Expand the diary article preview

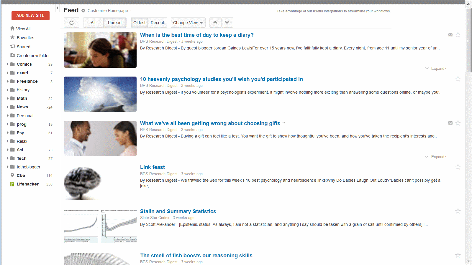tap(435, 68)
